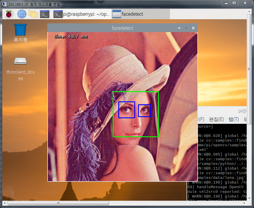This screenshot has width=254, height=208.
Task: Open the Raspberry Pi main menu
Action: tap(9, 14)
